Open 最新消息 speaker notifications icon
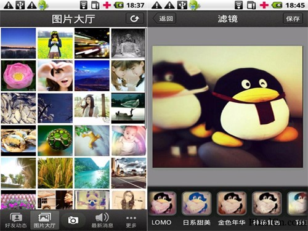This screenshot has width=308, height=231. (x=102, y=221)
